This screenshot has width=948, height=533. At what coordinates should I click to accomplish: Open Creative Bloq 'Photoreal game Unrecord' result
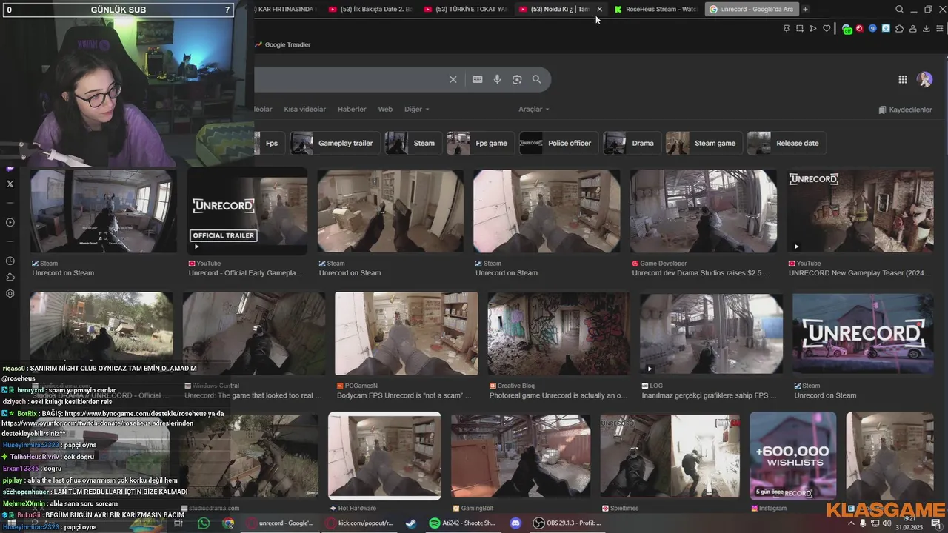(x=558, y=395)
